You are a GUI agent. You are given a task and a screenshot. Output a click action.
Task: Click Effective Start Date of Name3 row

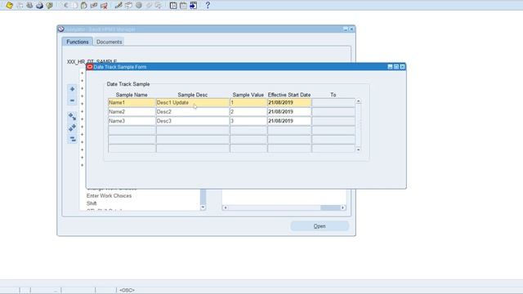coord(289,121)
